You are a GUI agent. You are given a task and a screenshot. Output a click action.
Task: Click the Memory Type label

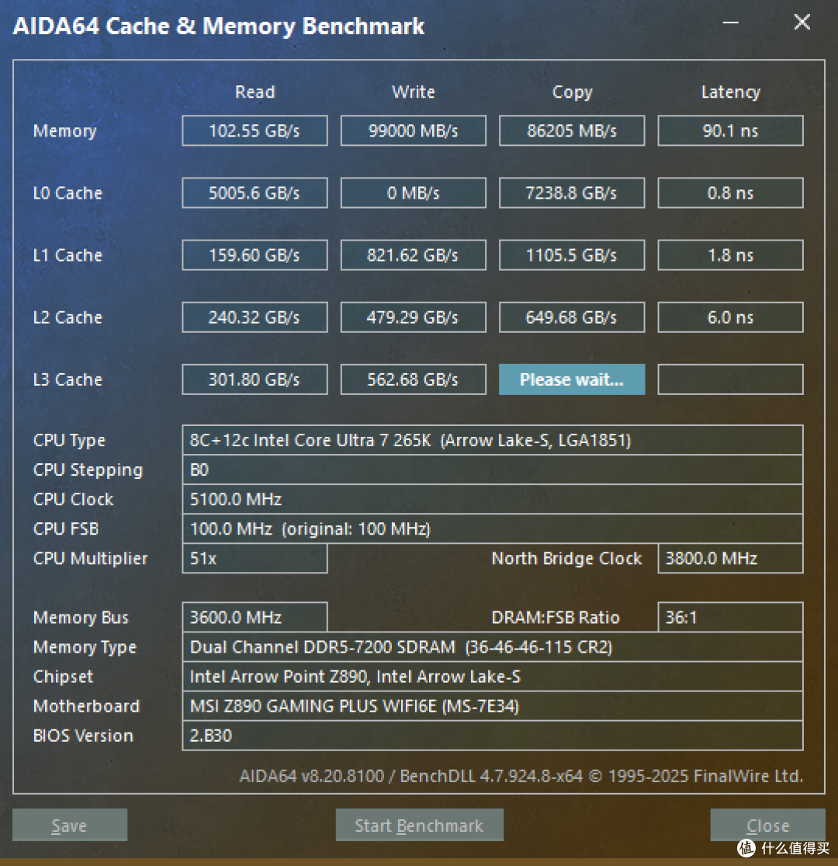coord(85,646)
